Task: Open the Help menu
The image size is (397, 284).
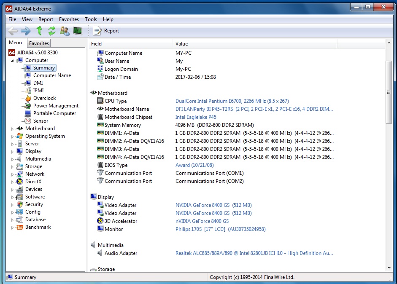Action: pos(108,19)
